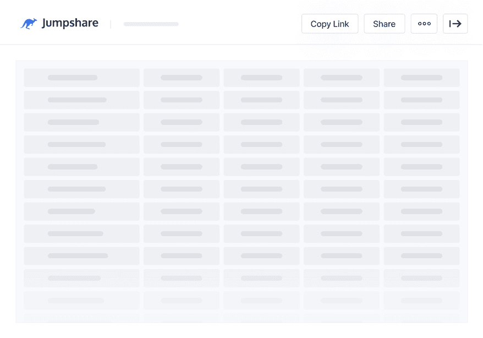Click the Jumpshare wordmark text
The height and width of the screenshot is (338, 483).
tap(70, 23)
